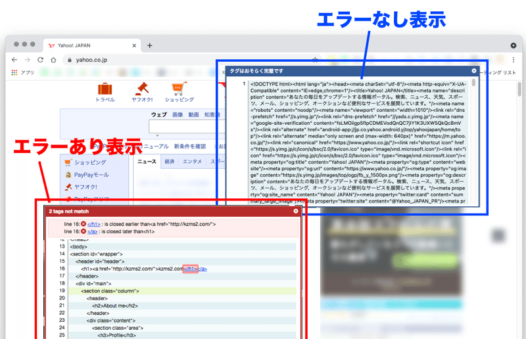Viewport: 526px width, 339px height.
Task: Click highlighted </h1> tag on code line 16
Action: click(190, 269)
